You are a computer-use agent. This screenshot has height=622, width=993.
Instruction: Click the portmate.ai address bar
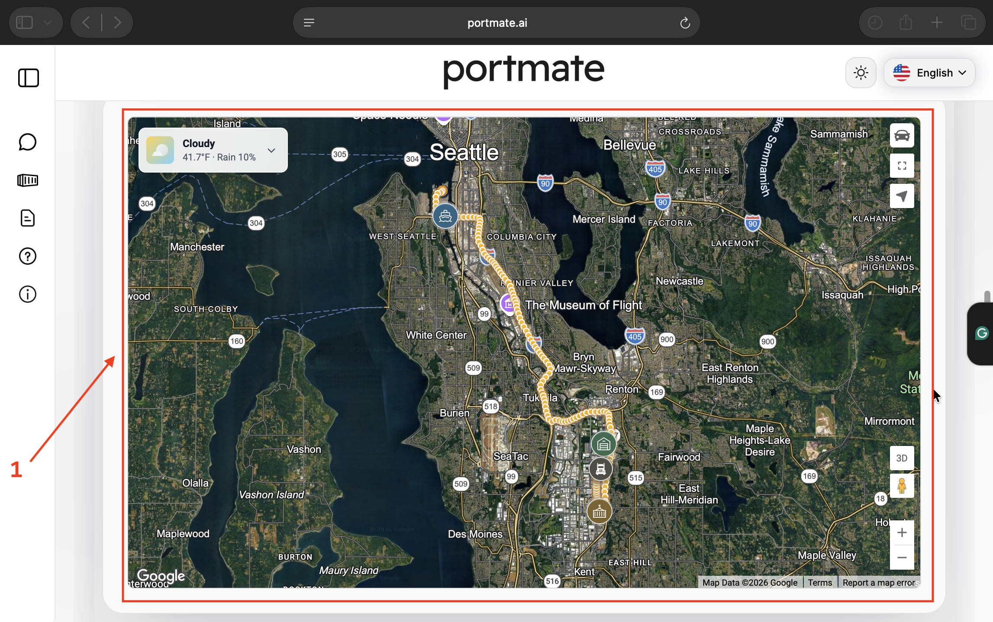point(496,22)
